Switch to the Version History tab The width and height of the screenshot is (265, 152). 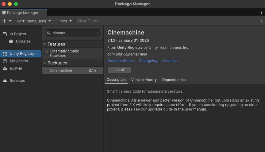click(144, 80)
